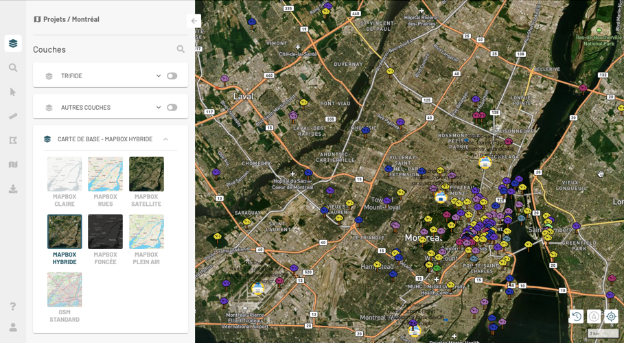Collapse side panel with the arrow button
The width and height of the screenshot is (624, 343).
(194, 21)
